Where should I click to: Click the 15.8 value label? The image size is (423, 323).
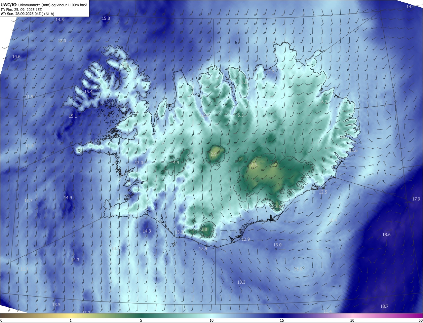click(106, 18)
